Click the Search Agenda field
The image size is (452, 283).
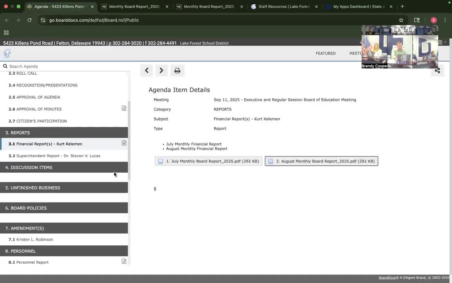tap(67, 66)
